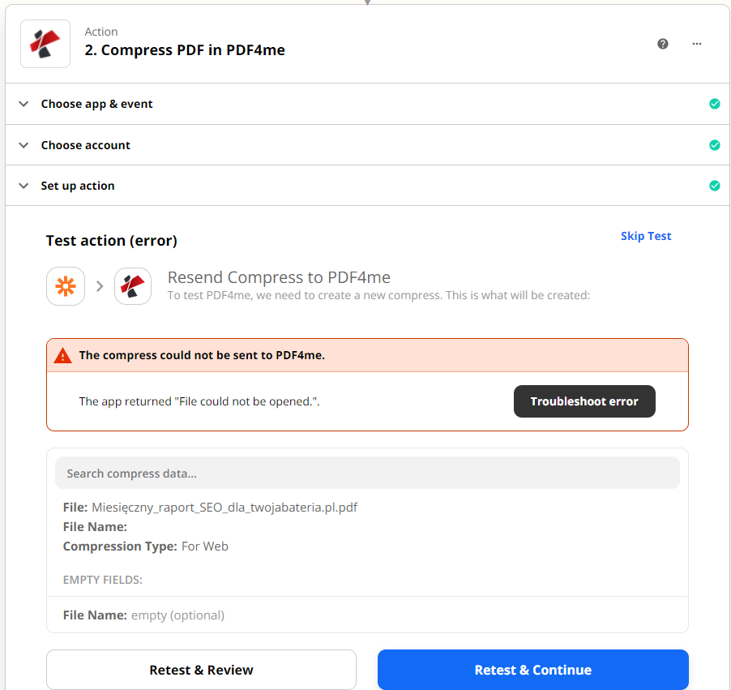Click the arrow between trigger and action icons

pos(100,286)
